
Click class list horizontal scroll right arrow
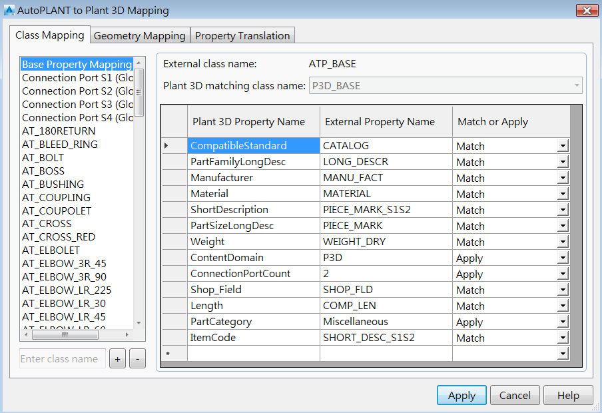(127, 334)
